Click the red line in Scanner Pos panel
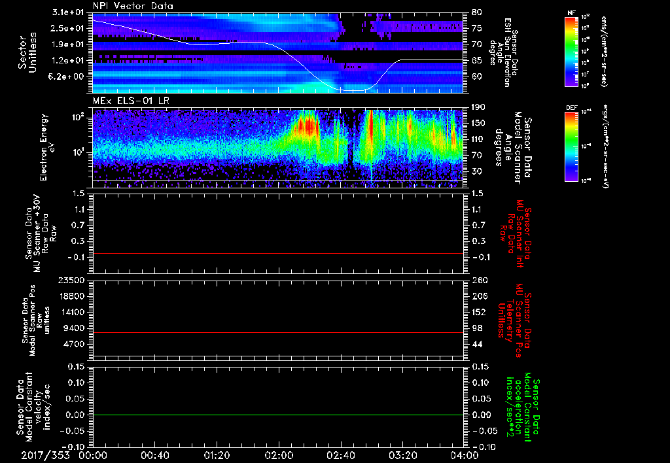This screenshot has height=463, width=670. coord(278,332)
